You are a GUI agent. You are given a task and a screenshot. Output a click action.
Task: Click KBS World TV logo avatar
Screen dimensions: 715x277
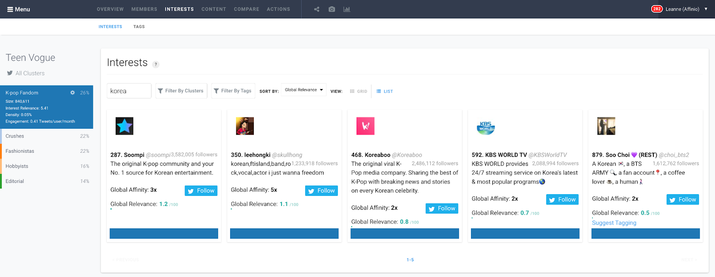(x=486, y=127)
